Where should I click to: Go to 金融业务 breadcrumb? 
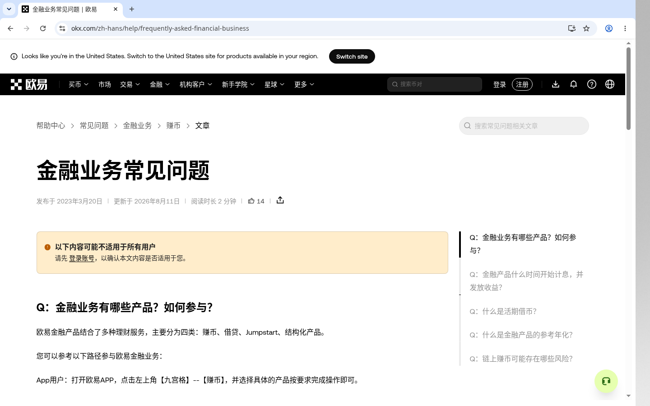click(x=138, y=126)
